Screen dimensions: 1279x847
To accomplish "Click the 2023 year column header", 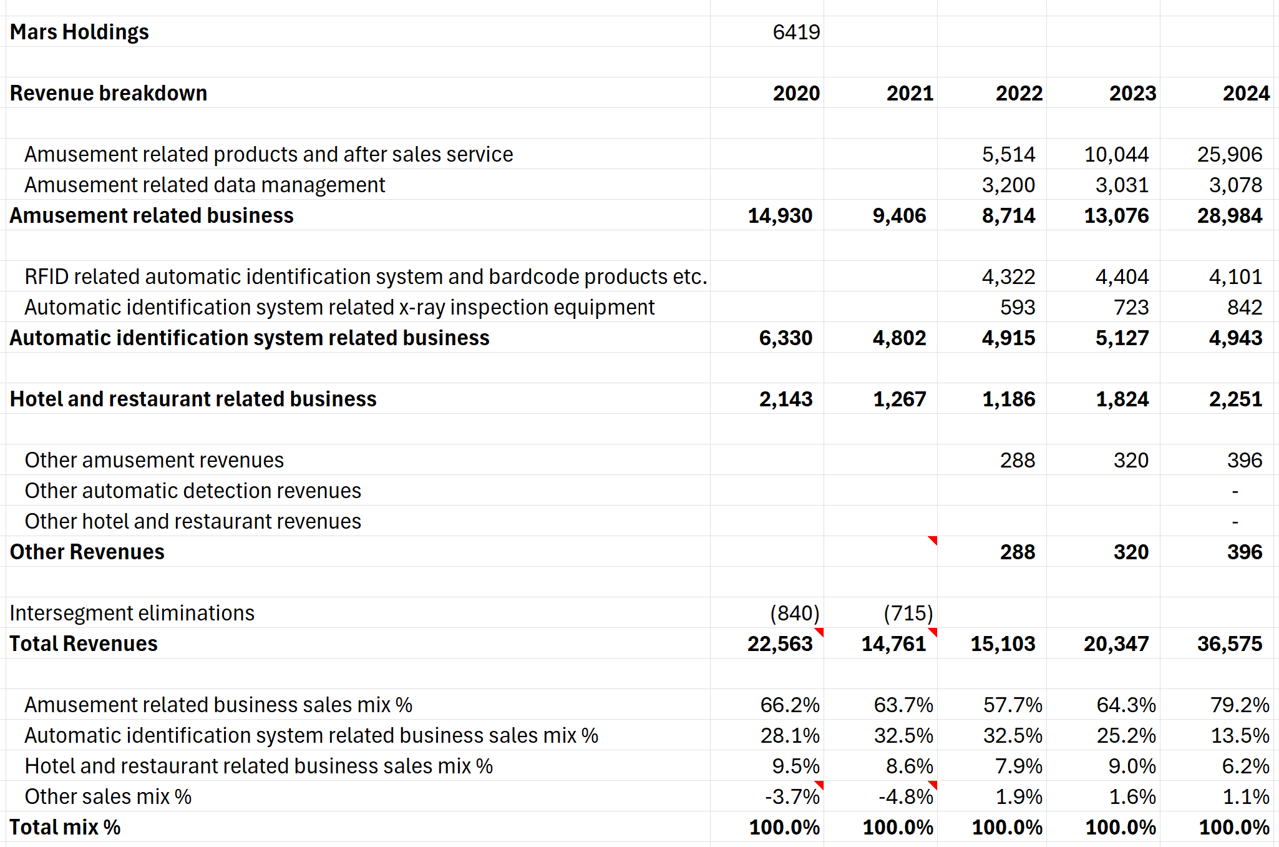I will coord(1132,93).
